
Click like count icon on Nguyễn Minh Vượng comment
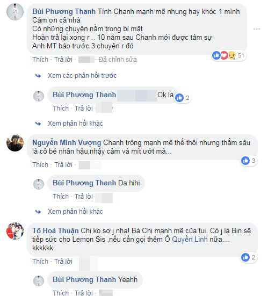(245, 161)
